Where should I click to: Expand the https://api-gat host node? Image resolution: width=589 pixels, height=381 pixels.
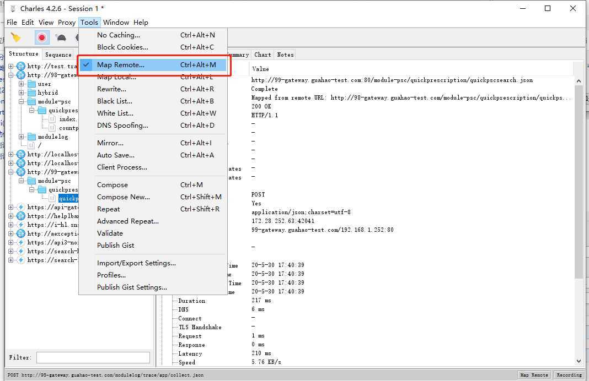click(x=11, y=208)
